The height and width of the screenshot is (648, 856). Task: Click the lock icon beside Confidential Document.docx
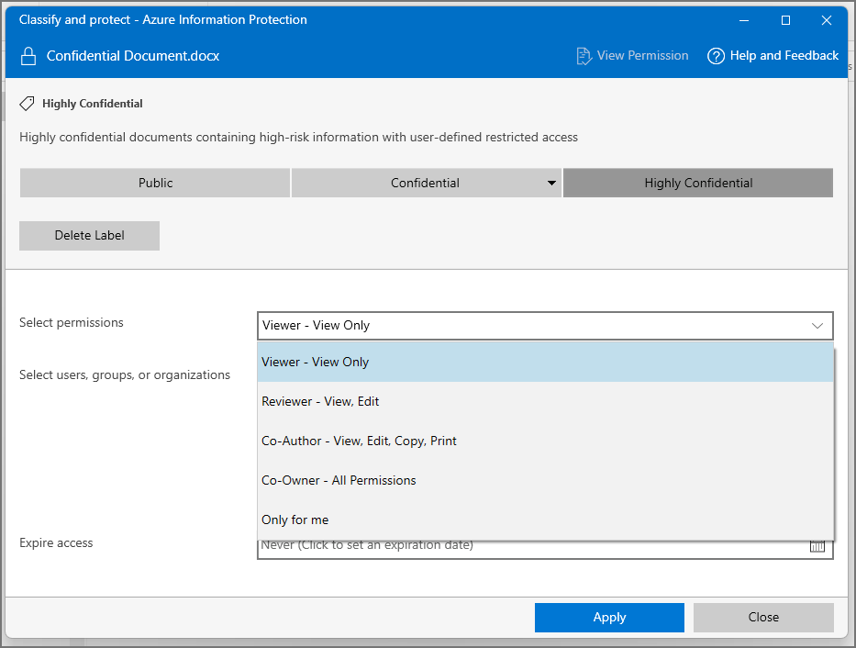(x=28, y=56)
